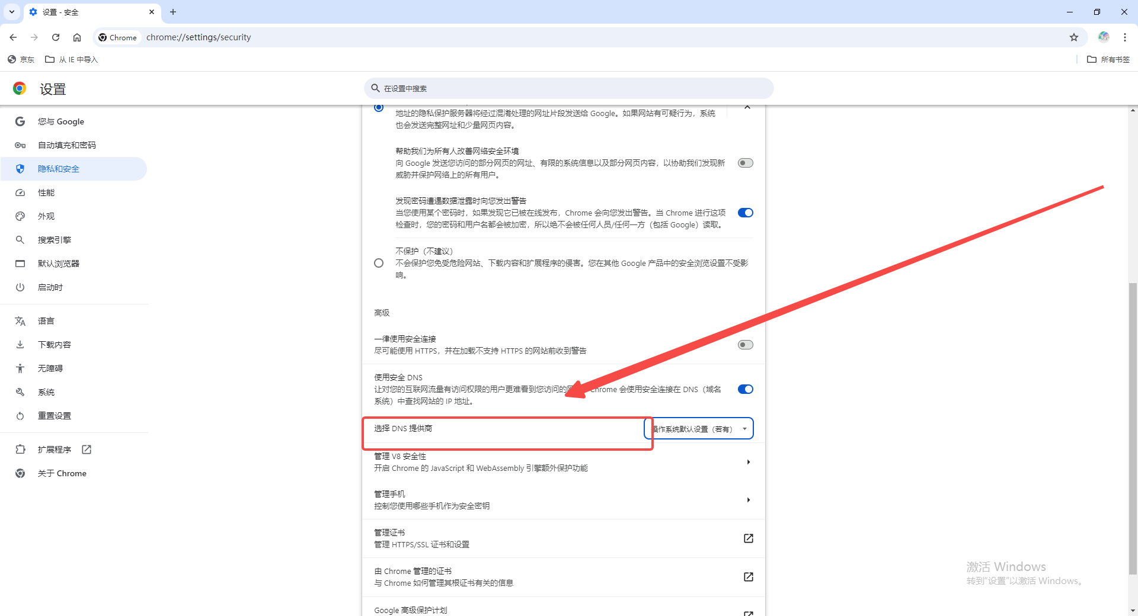Open the profile avatar menu
Screen dimensions: 1138x616
pyautogui.click(x=1104, y=37)
